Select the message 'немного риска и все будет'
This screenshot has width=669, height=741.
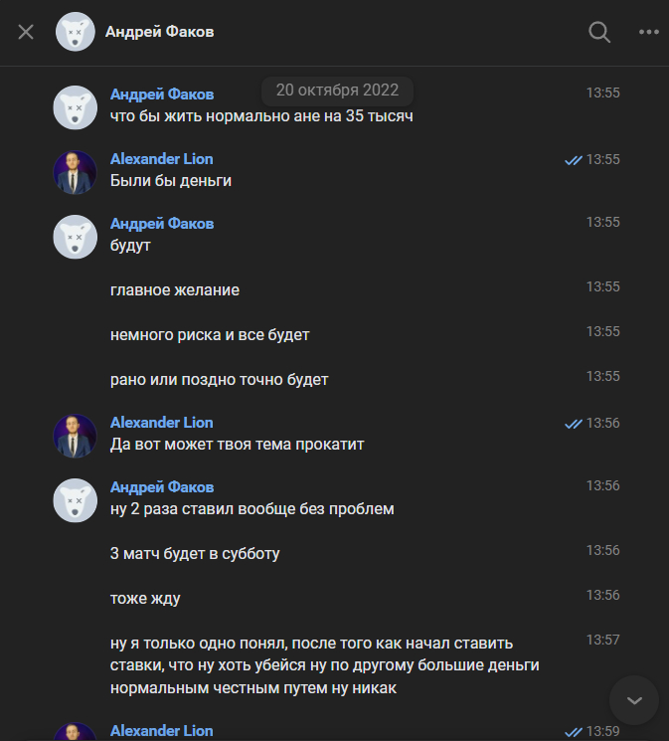click(210, 335)
